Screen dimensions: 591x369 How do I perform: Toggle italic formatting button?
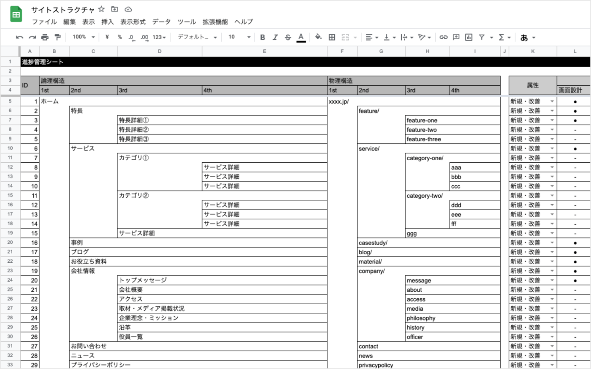275,37
